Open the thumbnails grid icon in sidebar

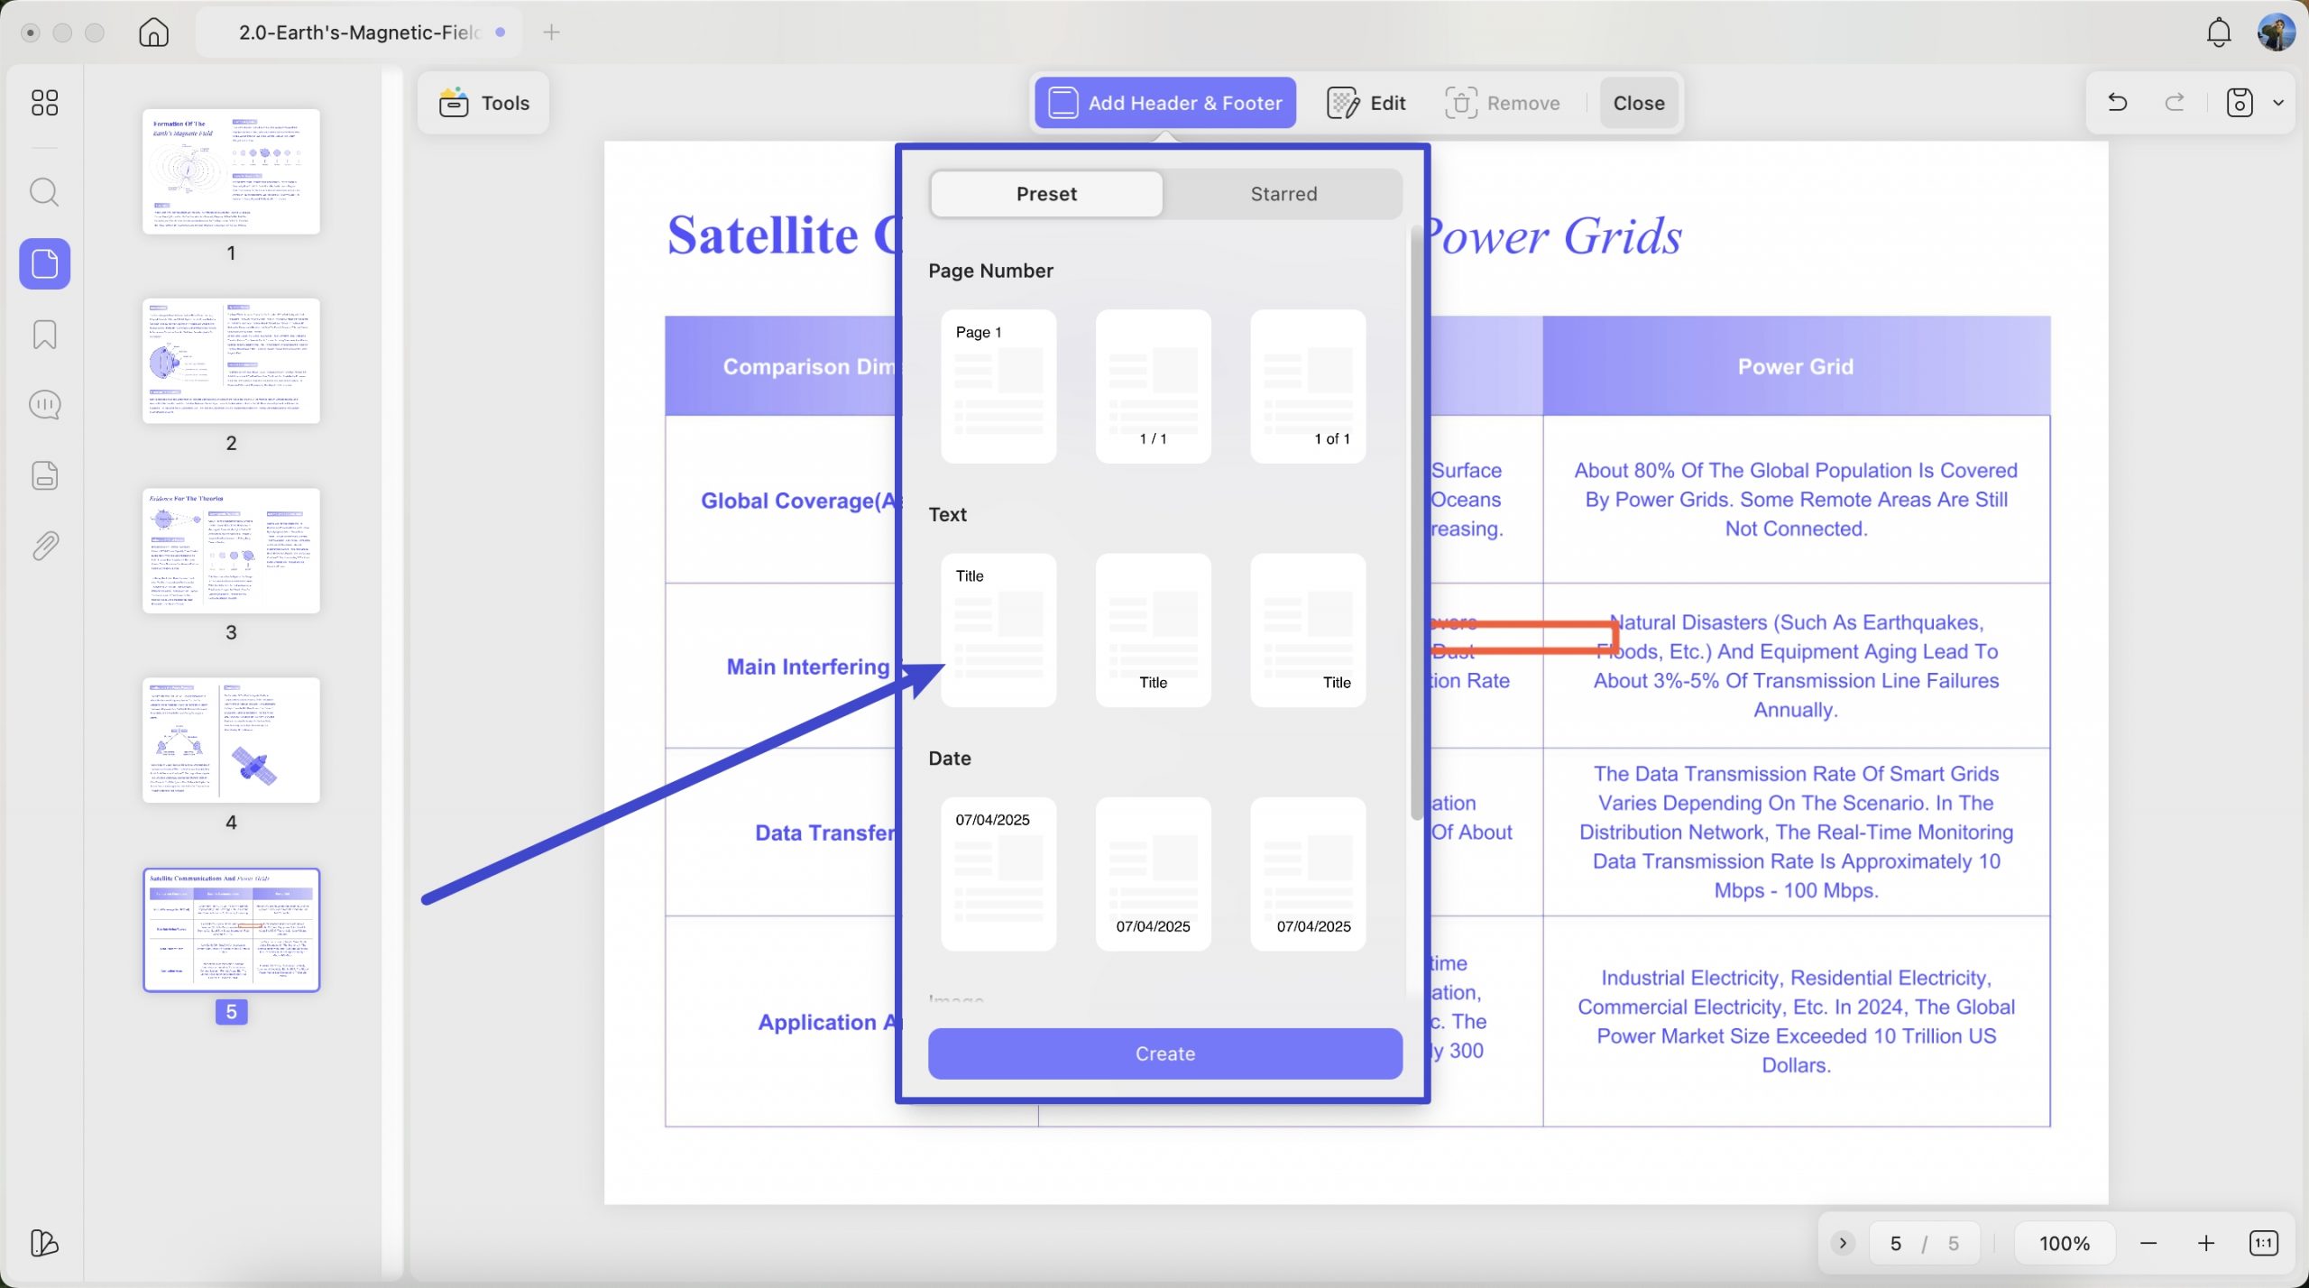click(x=44, y=103)
